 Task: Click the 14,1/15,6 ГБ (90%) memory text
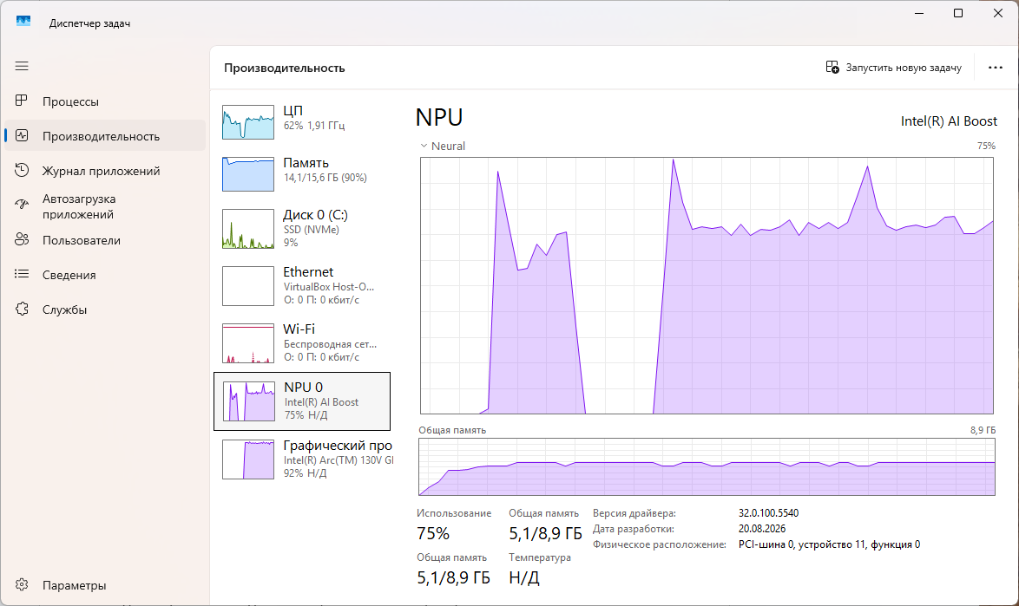click(x=325, y=177)
